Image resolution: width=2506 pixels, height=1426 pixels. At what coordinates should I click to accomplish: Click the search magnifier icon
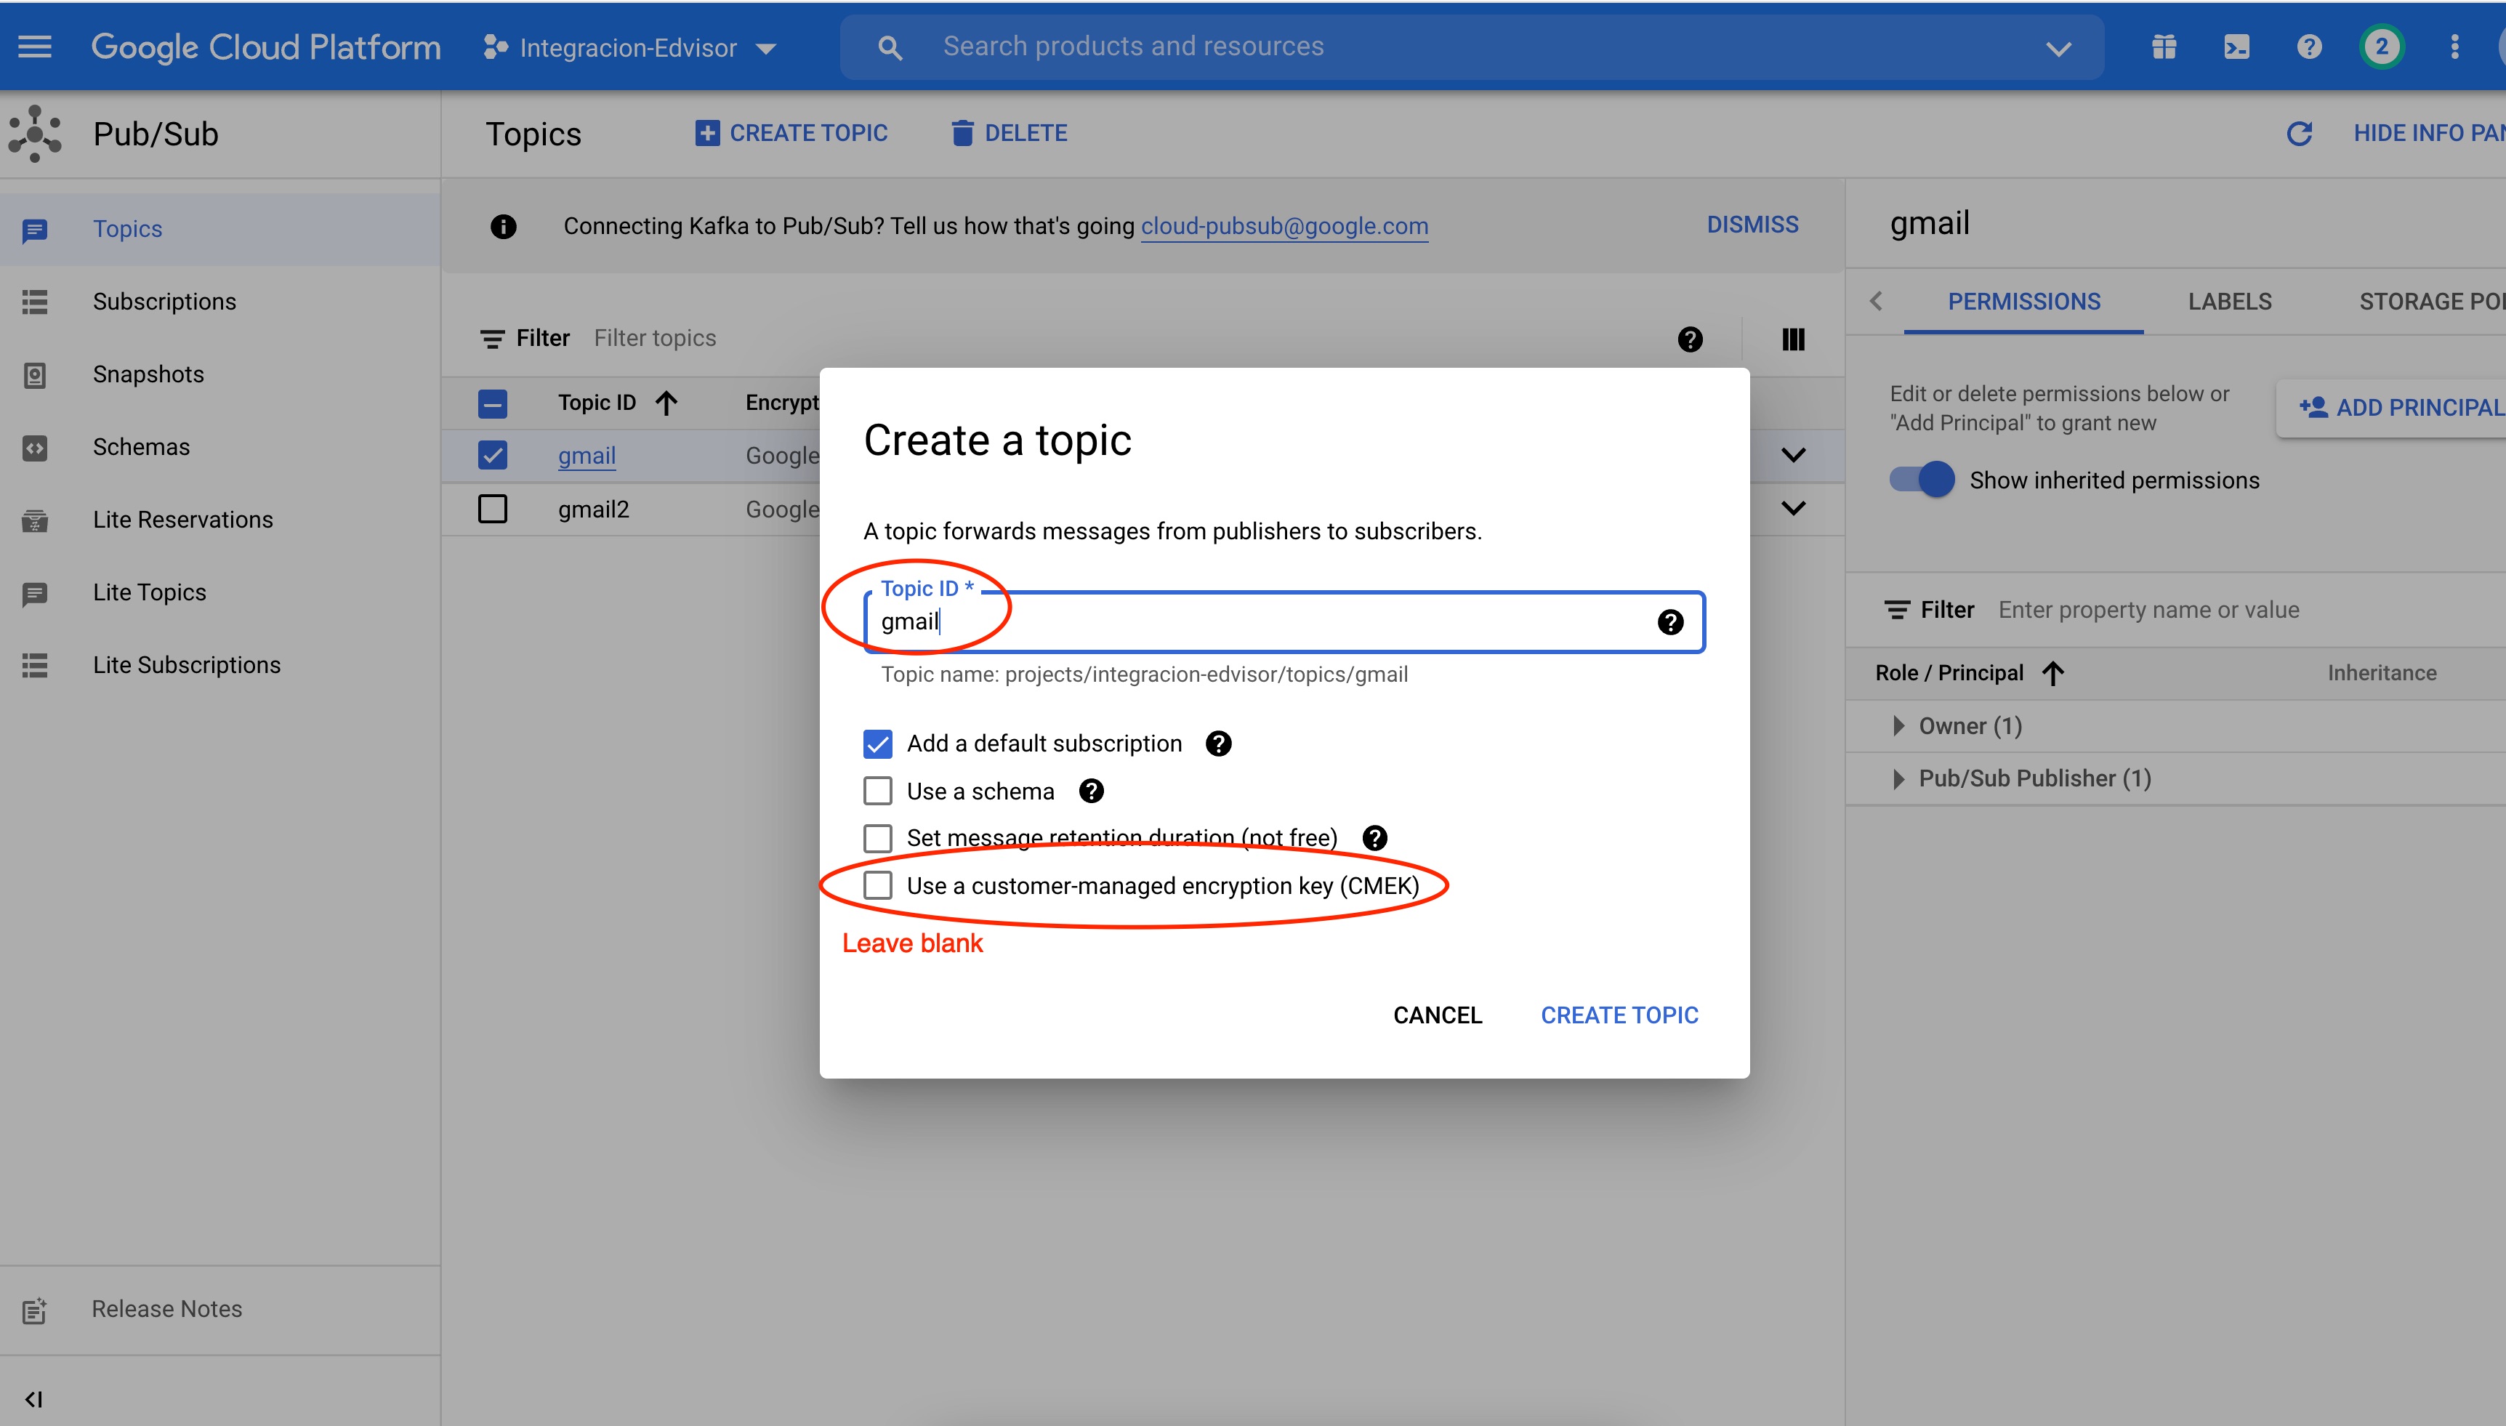click(889, 47)
